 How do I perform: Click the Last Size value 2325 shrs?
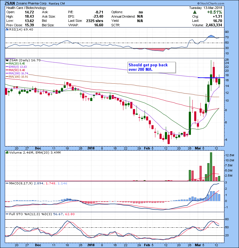pyautogui.click(x=95, y=21)
